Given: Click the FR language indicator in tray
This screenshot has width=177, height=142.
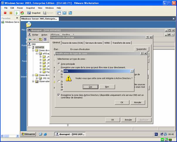Looking at the screenshot, I should 156,134.
